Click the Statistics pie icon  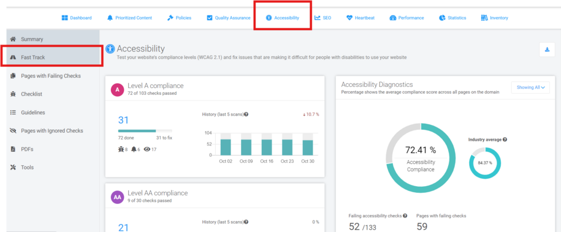click(x=442, y=18)
